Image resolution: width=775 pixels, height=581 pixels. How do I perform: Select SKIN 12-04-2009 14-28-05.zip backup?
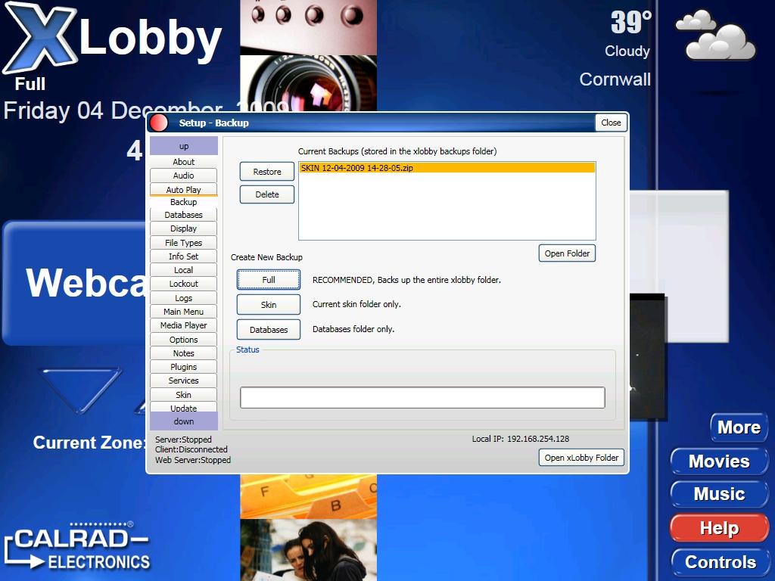pyautogui.click(x=447, y=168)
